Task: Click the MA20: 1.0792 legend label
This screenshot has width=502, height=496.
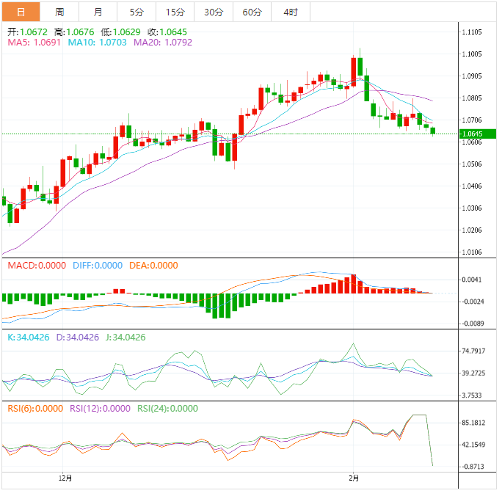Action: click(x=163, y=43)
